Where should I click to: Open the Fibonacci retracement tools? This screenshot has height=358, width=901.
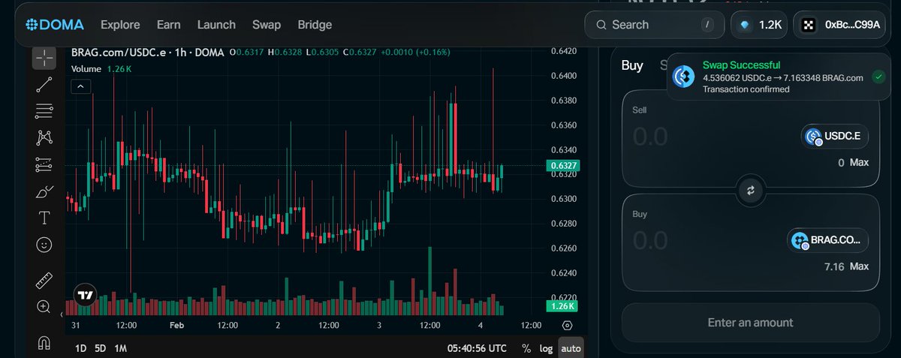click(x=44, y=111)
